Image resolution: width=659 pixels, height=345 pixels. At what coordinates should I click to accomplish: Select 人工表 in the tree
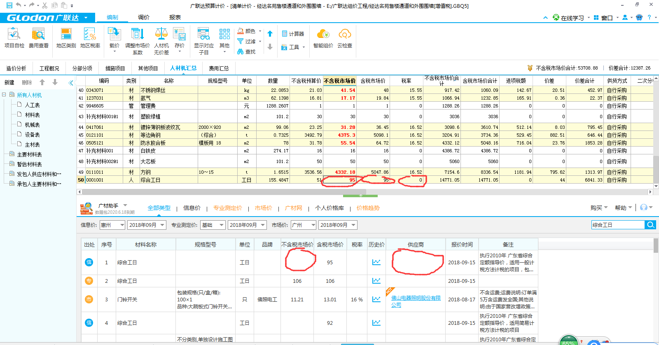point(32,105)
